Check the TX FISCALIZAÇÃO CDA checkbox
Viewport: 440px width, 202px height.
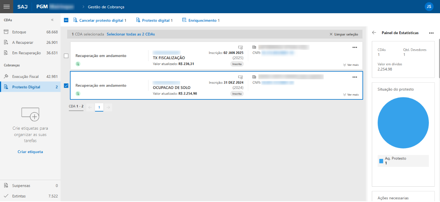tap(66, 56)
